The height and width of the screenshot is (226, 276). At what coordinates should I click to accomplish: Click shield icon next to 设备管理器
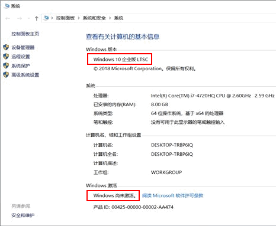6,47
